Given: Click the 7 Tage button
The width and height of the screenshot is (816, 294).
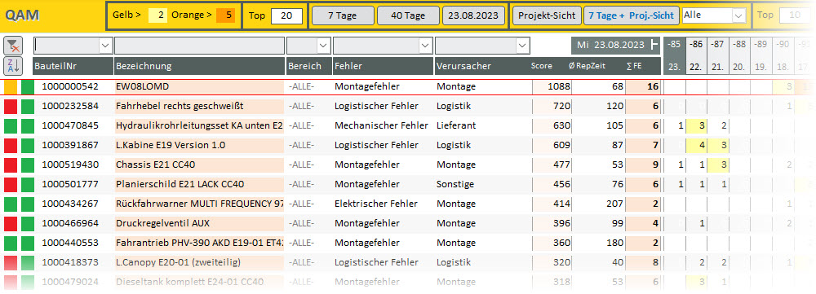Looking at the screenshot, I should 343,15.
